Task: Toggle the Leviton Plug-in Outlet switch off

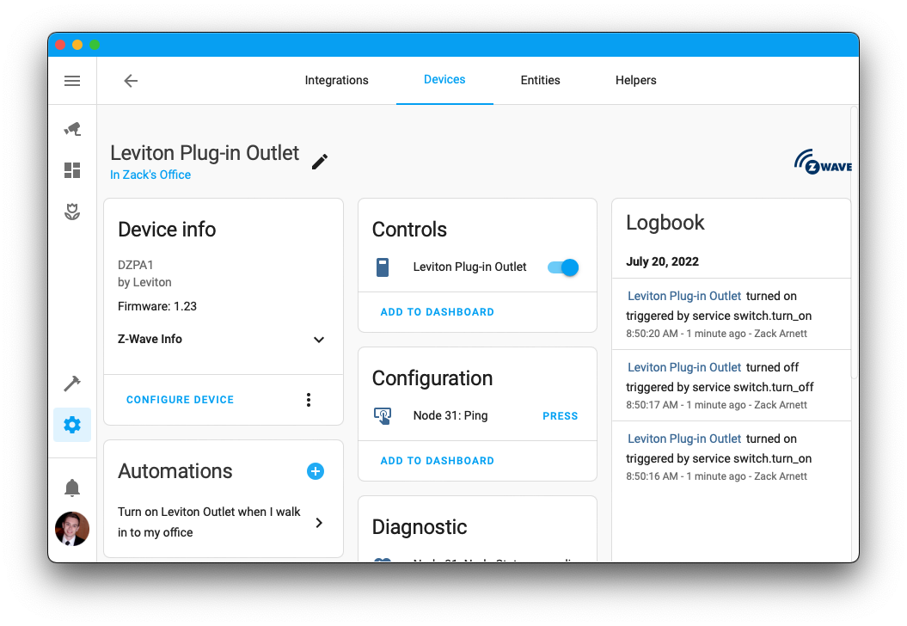Action: coord(562,267)
